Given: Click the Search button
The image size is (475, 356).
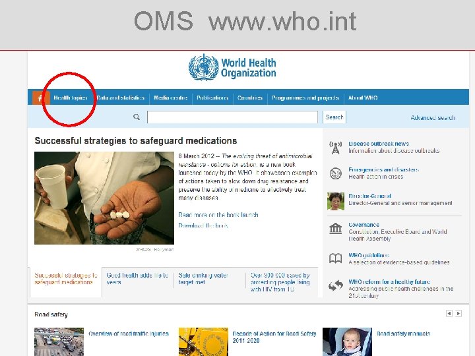Looking at the screenshot, I should [x=334, y=117].
